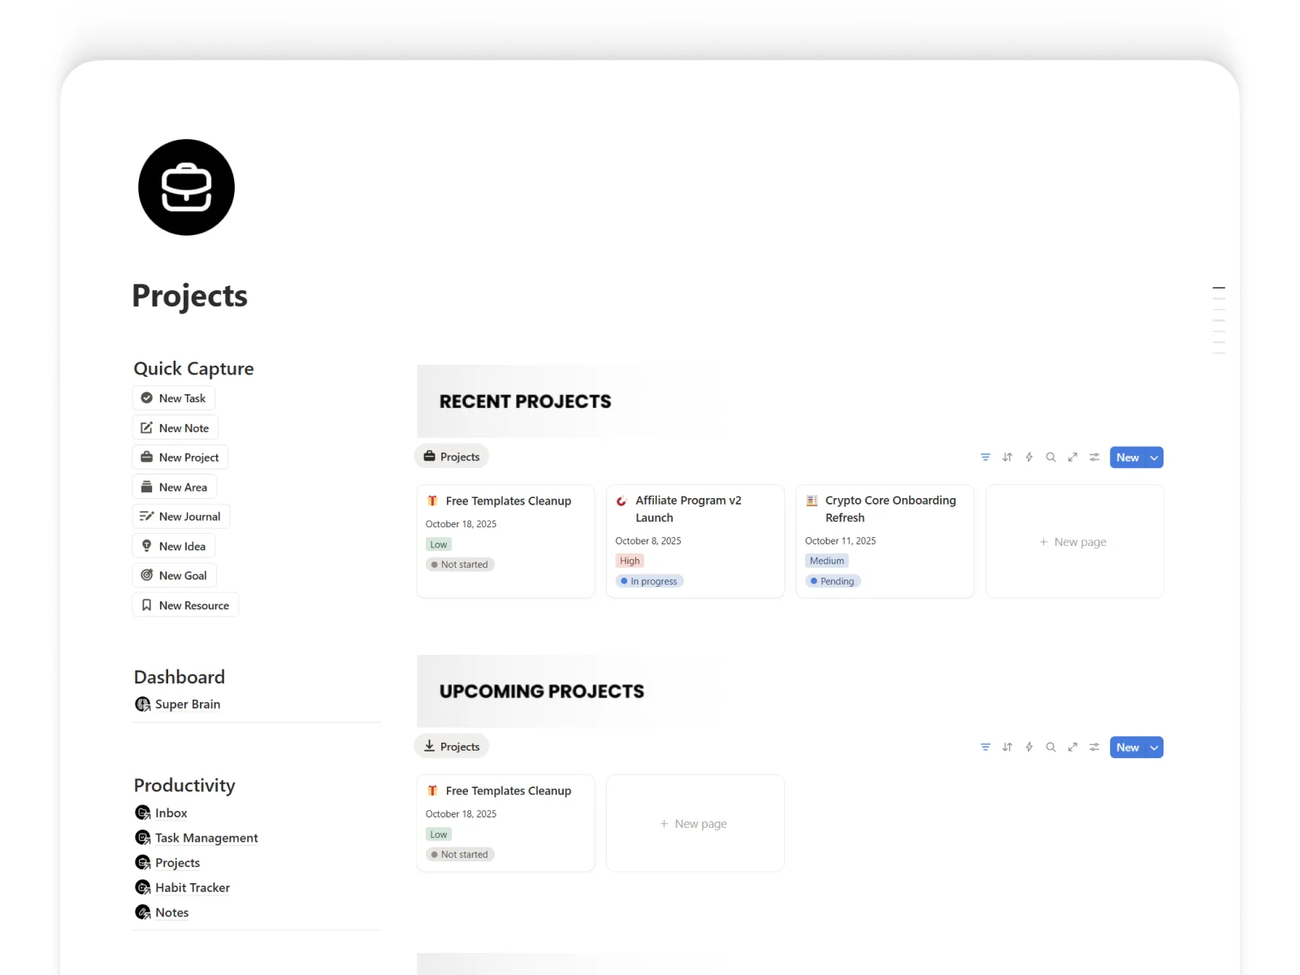Expand New dropdown arrow in Upcoming Projects
This screenshot has width=1300, height=975.
tap(1154, 747)
